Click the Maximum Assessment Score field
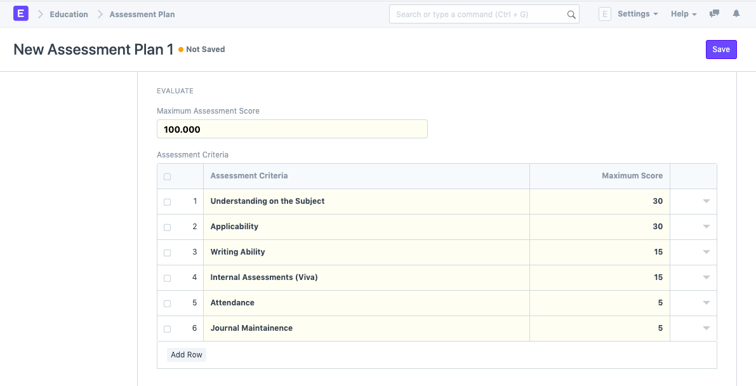 tap(292, 128)
